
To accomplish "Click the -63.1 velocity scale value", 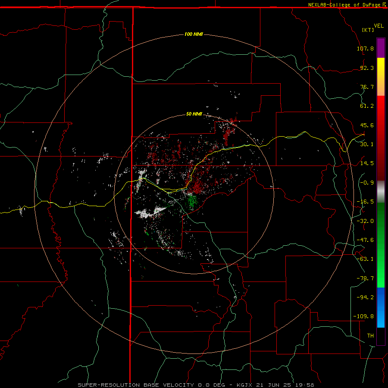I will click(x=365, y=259).
